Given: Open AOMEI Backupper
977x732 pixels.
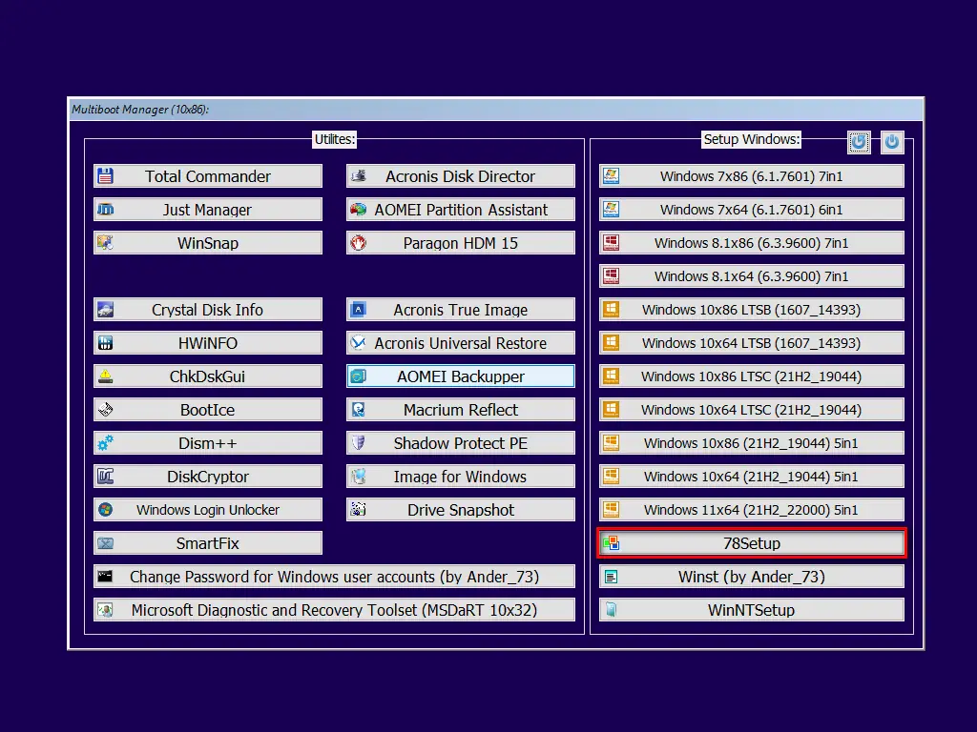Looking at the screenshot, I should click(x=460, y=376).
